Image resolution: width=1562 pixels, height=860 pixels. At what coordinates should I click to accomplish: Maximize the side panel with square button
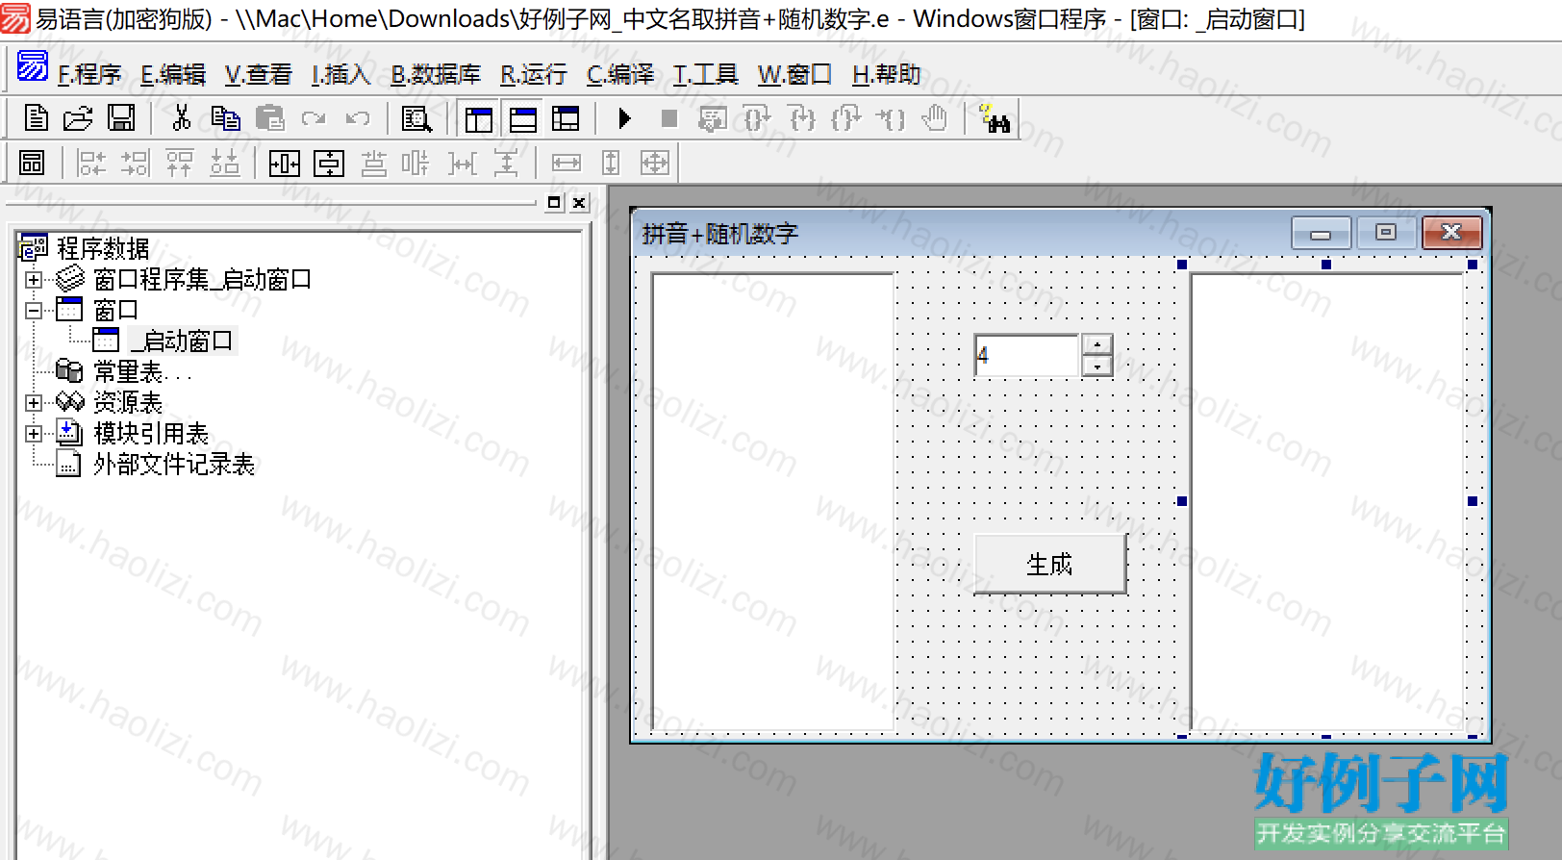click(x=554, y=203)
